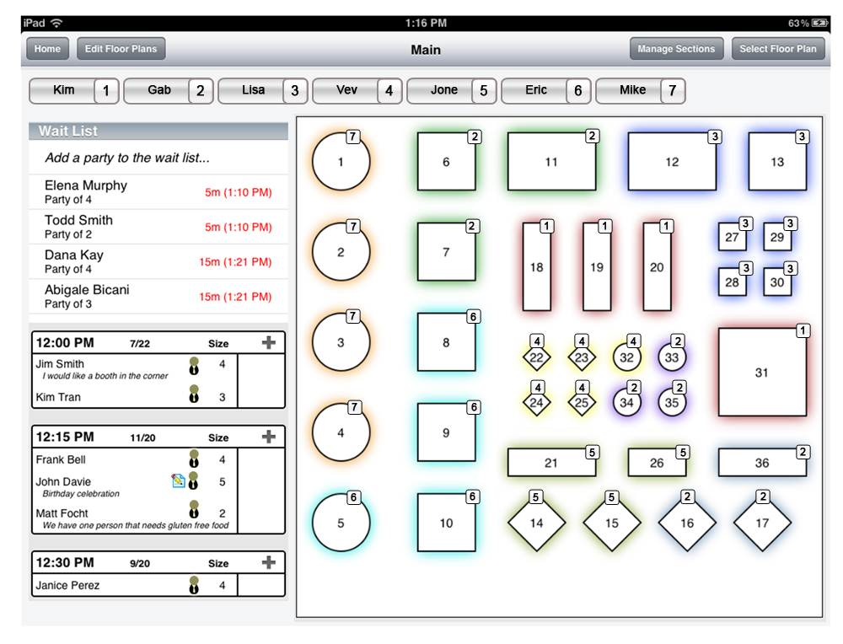Open Manage Sections
Image resolution: width=843 pixels, height=644 pixels.
[676, 48]
